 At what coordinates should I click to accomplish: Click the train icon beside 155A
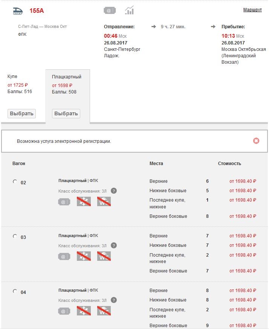click(x=18, y=11)
